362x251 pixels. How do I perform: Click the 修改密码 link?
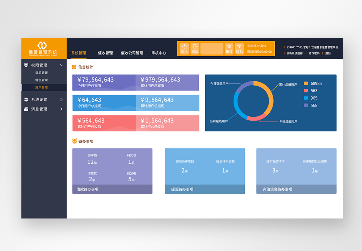click(x=314, y=53)
